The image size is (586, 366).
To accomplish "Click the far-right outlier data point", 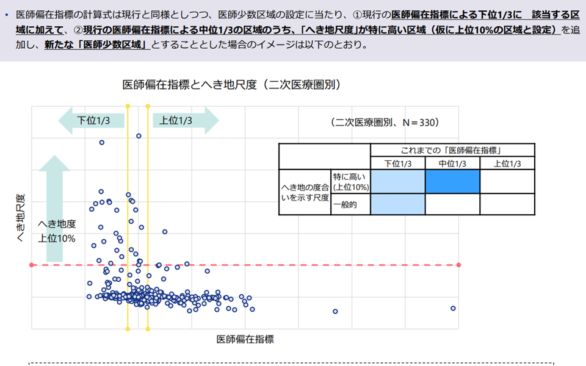I will click(453, 308).
